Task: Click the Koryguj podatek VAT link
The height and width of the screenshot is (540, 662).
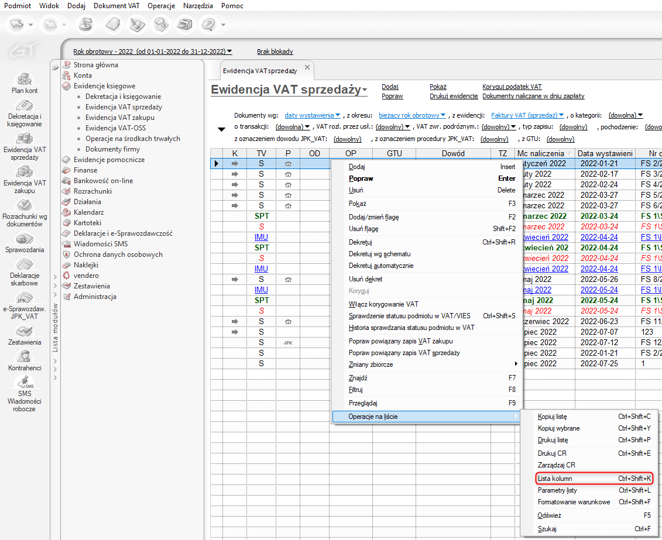Action: tap(512, 87)
